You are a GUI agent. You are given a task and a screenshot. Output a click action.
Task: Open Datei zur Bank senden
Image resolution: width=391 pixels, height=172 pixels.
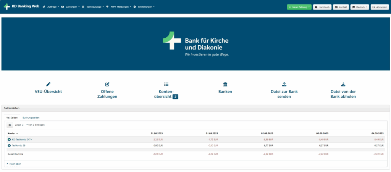coord(284,94)
